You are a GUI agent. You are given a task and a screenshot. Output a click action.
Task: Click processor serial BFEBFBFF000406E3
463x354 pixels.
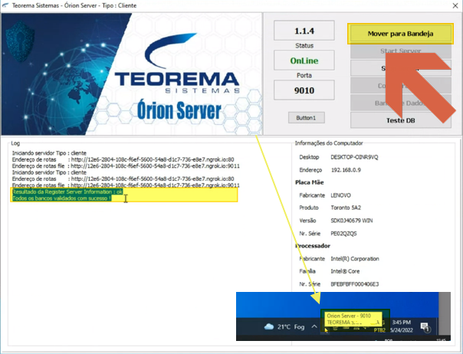(x=355, y=284)
